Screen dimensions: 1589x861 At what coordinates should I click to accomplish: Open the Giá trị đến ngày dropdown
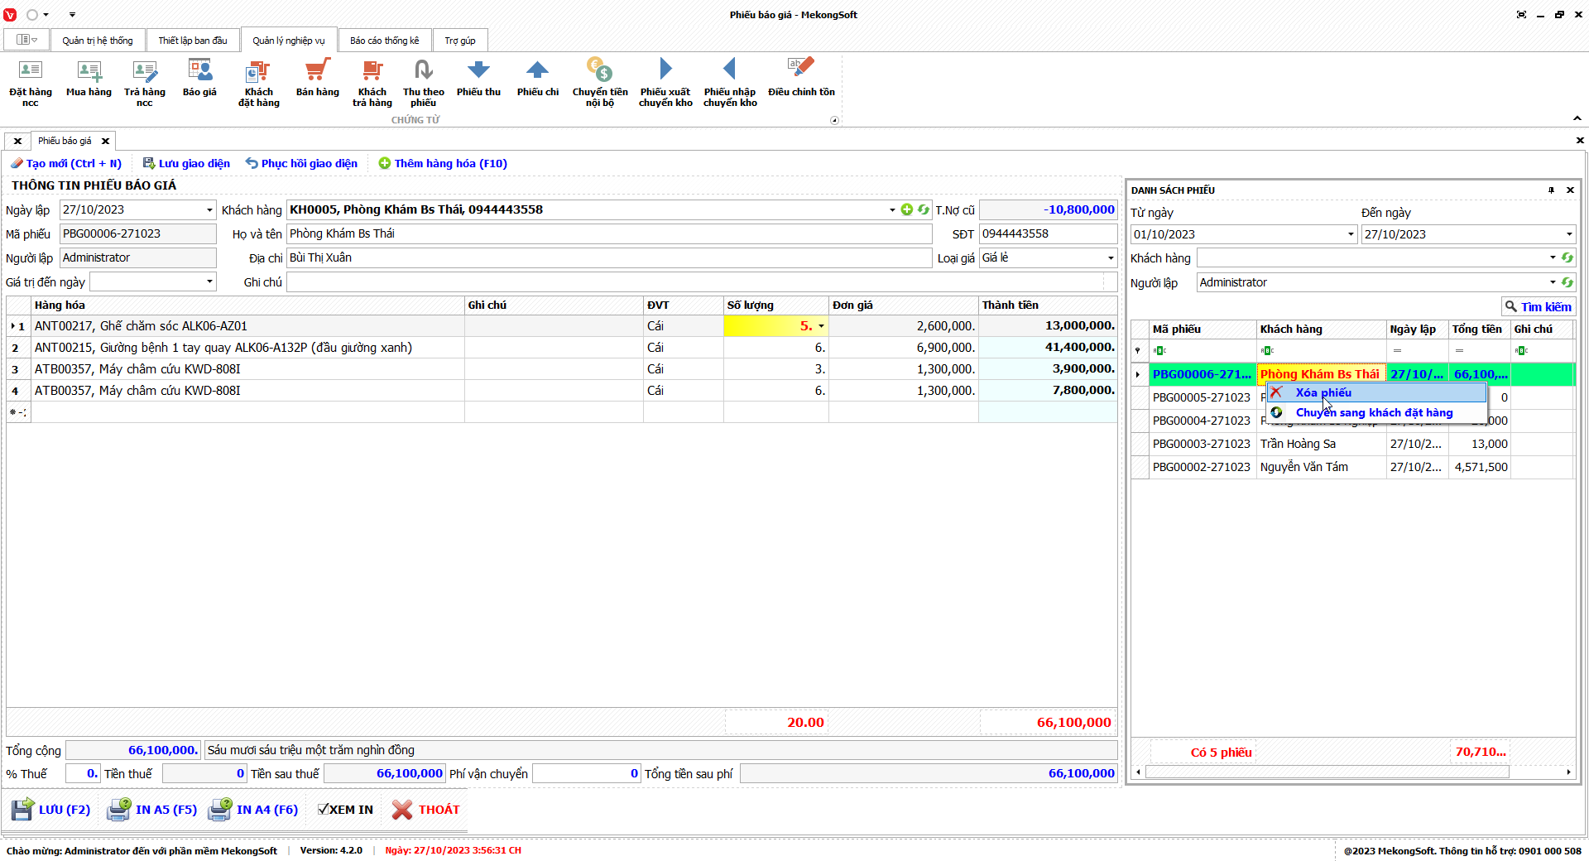coord(209,282)
